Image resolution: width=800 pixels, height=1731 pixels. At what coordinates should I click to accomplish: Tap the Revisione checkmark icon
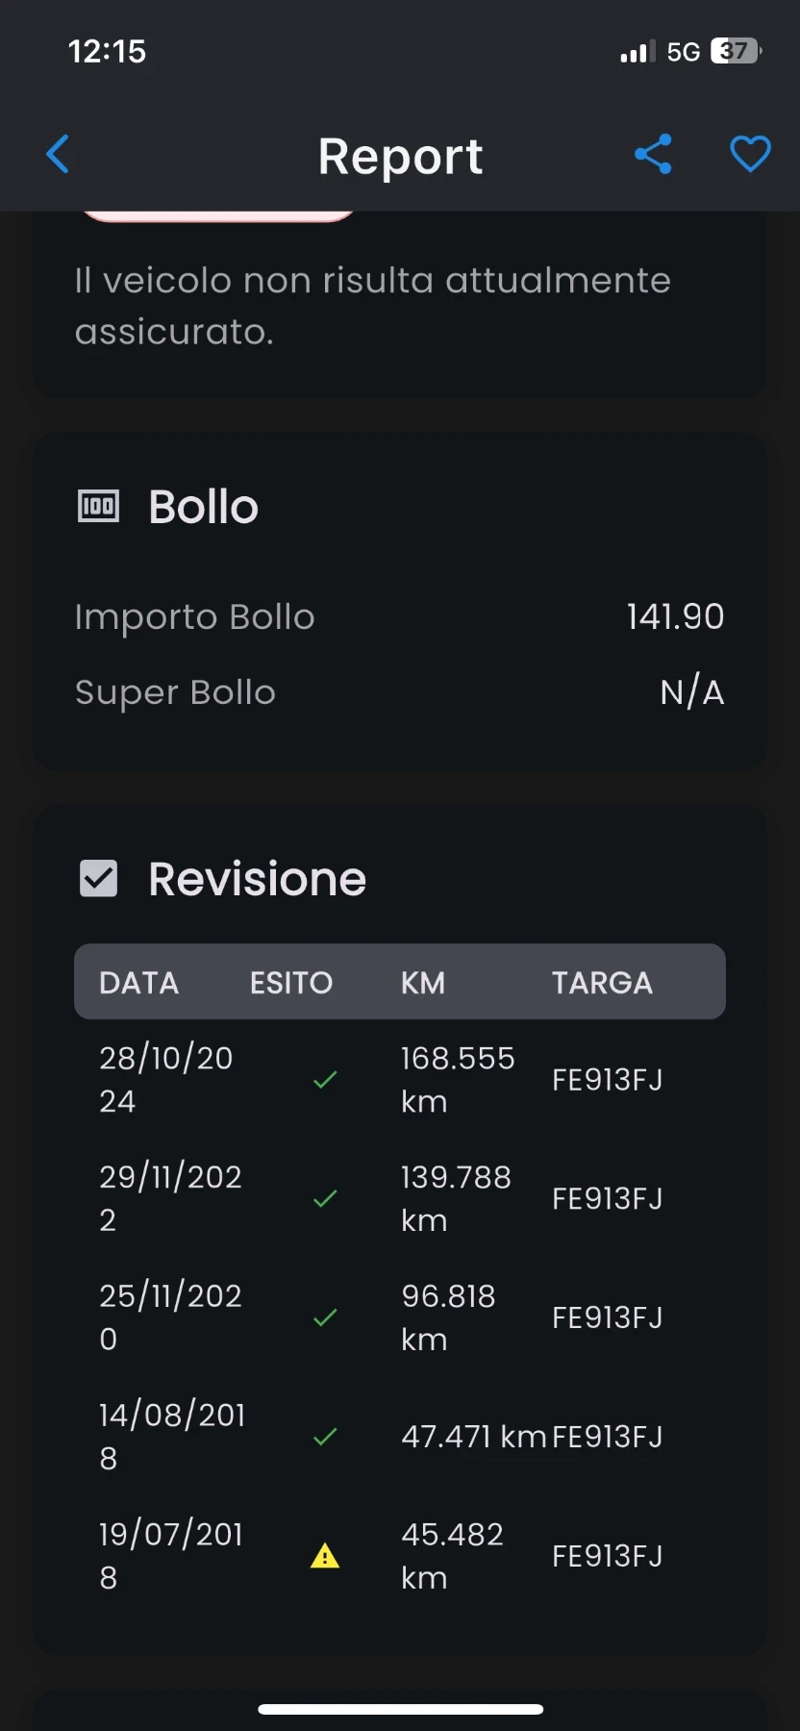(98, 878)
